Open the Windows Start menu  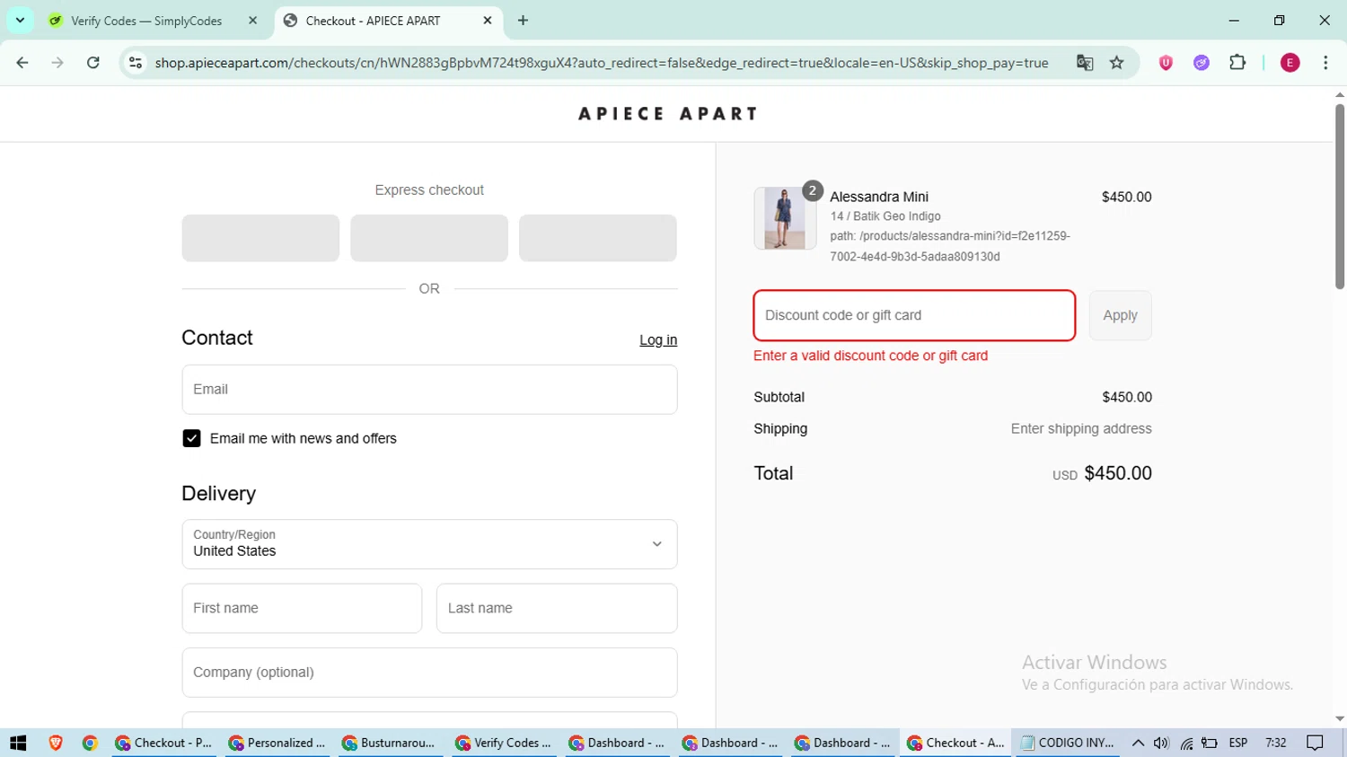pyautogui.click(x=18, y=743)
